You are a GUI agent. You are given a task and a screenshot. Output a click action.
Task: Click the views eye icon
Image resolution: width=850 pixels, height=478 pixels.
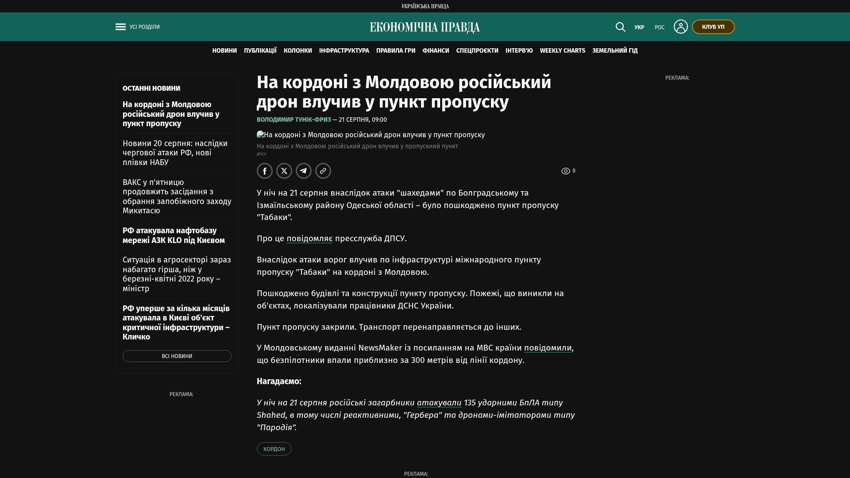pyautogui.click(x=565, y=171)
